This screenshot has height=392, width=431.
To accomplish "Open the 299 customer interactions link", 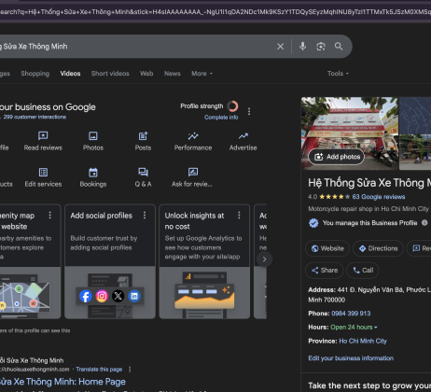I will tap(35, 117).
